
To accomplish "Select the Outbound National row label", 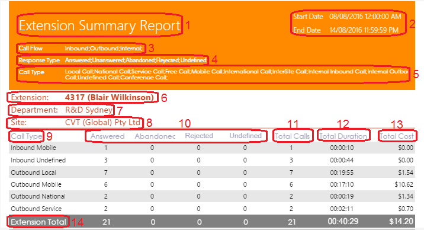I will click(38, 196).
